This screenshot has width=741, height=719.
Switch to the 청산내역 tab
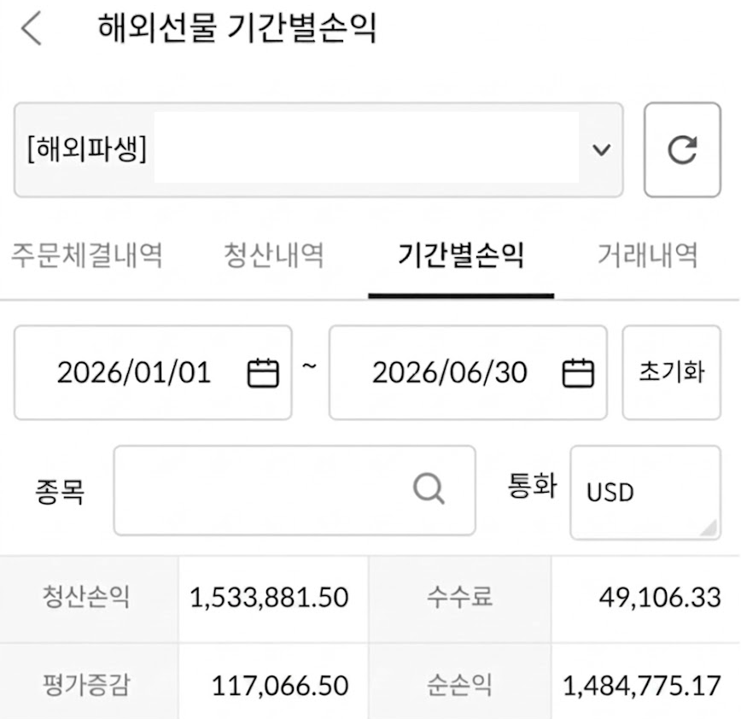tap(274, 255)
